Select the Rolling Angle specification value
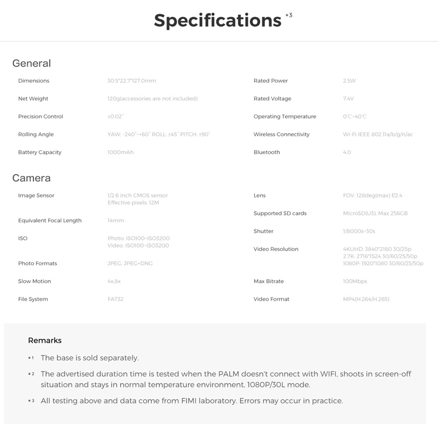Image resolution: width=438 pixels, height=438 pixels. [x=159, y=134]
